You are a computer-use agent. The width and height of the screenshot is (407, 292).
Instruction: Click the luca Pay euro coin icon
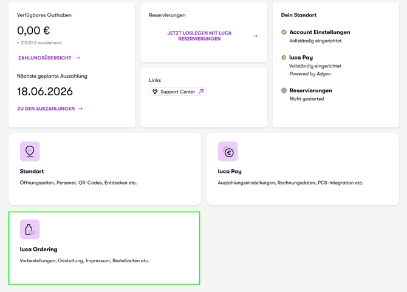click(228, 151)
